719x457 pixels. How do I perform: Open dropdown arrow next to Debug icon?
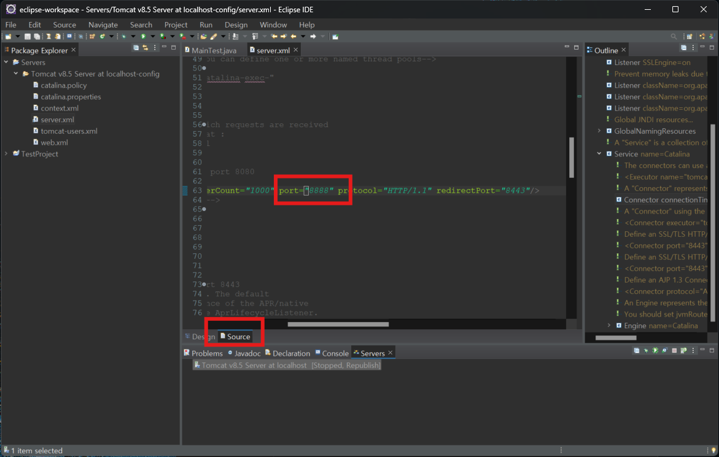[133, 37]
